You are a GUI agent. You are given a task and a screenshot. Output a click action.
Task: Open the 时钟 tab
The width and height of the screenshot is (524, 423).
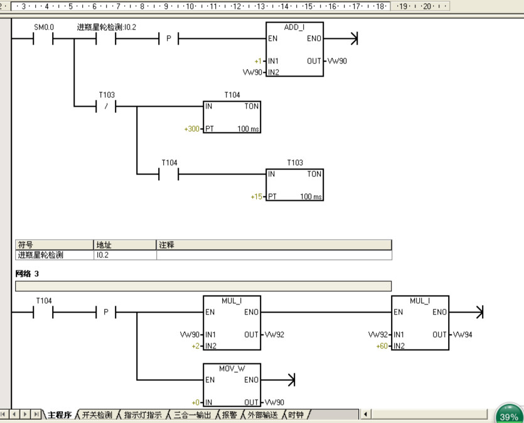[x=296, y=415]
